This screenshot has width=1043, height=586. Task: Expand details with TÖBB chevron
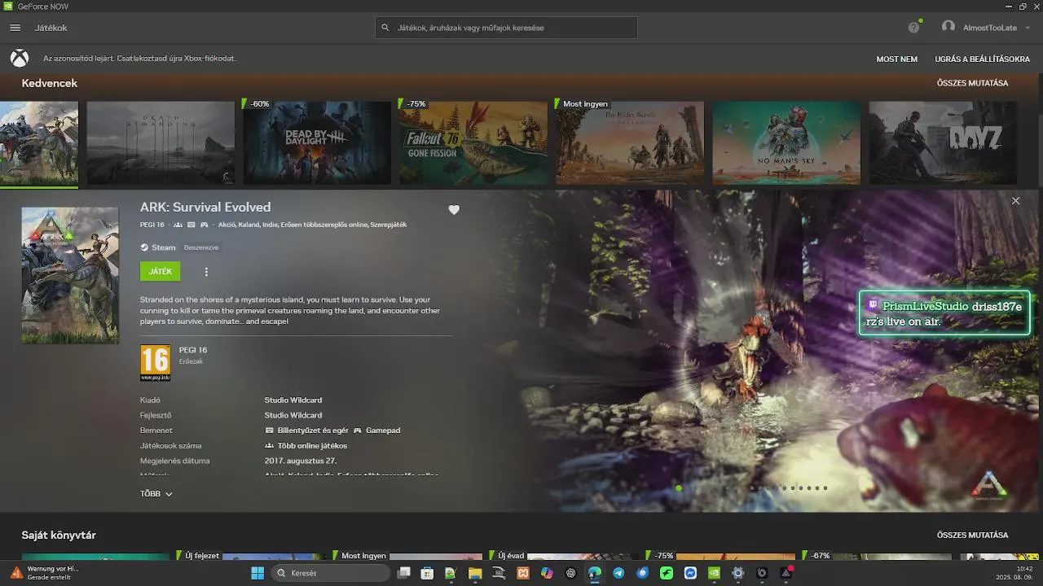coord(156,494)
